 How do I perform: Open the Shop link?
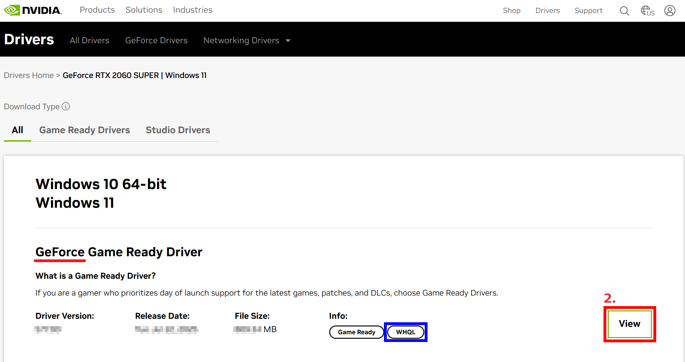click(x=511, y=11)
